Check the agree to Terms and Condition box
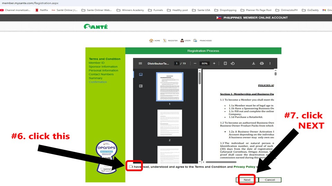Screen dimensions: 332x186 coord(130,167)
